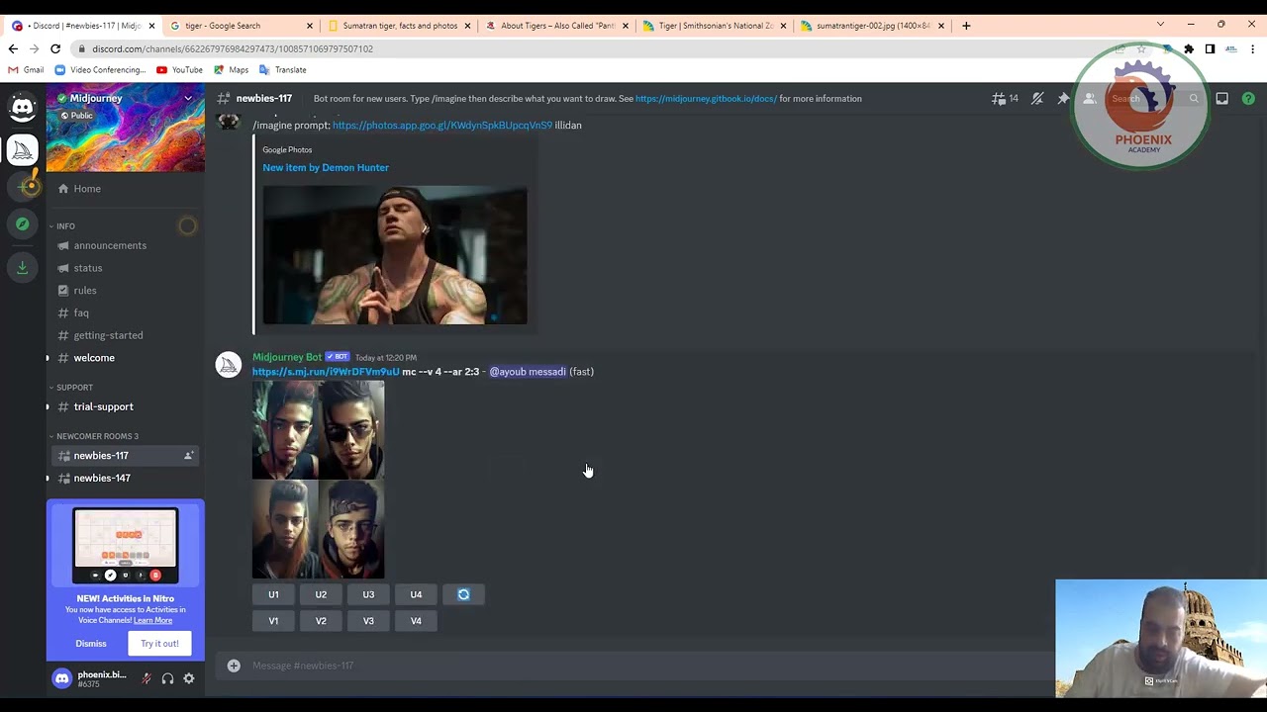Open the s.mj.run link in bot message

click(326, 372)
